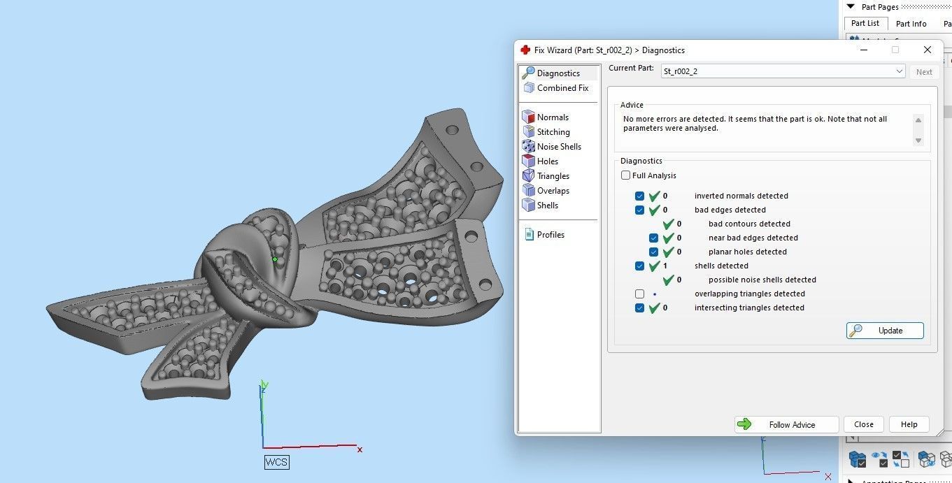The width and height of the screenshot is (952, 483).
Task: Click the Update diagnostics button
Action: tap(885, 331)
